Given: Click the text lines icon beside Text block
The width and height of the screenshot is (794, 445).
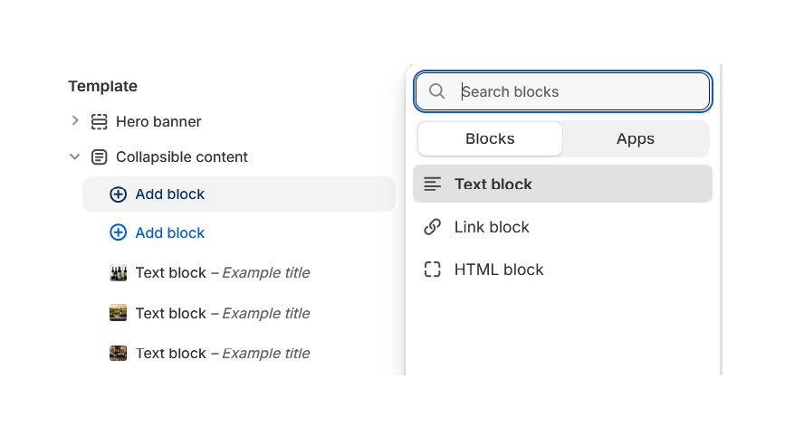Looking at the screenshot, I should [x=433, y=185].
